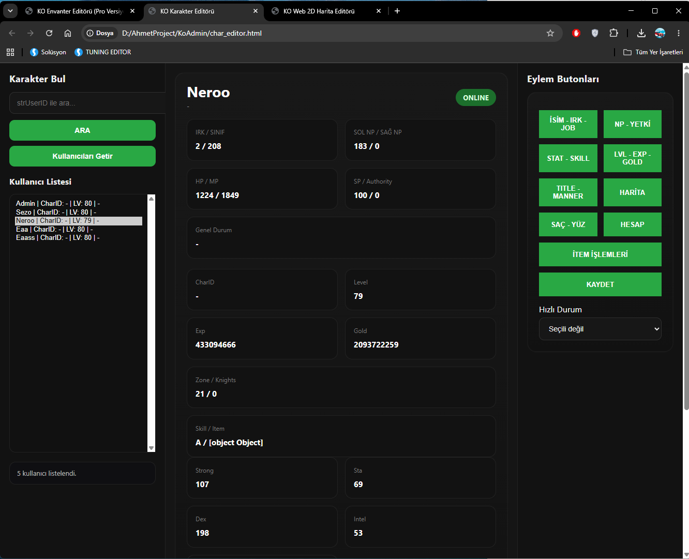The height and width of the screenshot is (559, 689).
Task: Open the Solüsyon bookmark
Action: click(48, 52)
